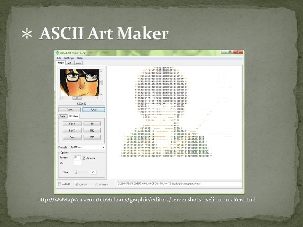The height and width of the screenshot is (227, 303).
Task: Click the Flip V button
Action: 72,130
